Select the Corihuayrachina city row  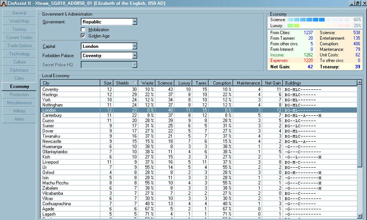[199, 204]
